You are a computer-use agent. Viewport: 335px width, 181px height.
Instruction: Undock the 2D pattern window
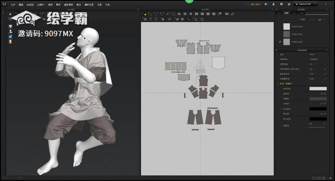[x=272, y=10]
